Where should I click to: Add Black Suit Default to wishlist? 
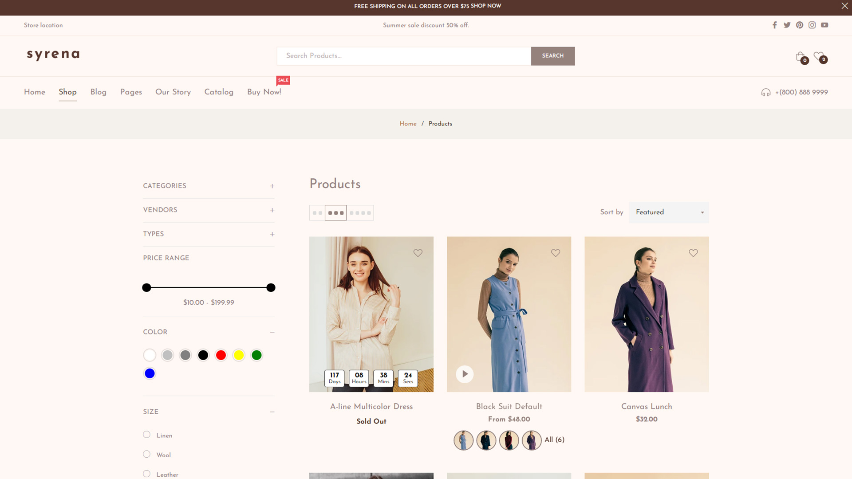(x=555, y=253)
